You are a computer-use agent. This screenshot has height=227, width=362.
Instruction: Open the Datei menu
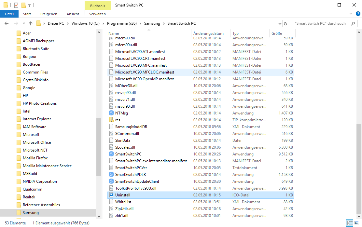(9, 14)
